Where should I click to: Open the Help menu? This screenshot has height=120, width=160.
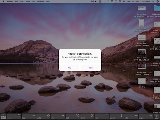point(48,2)
